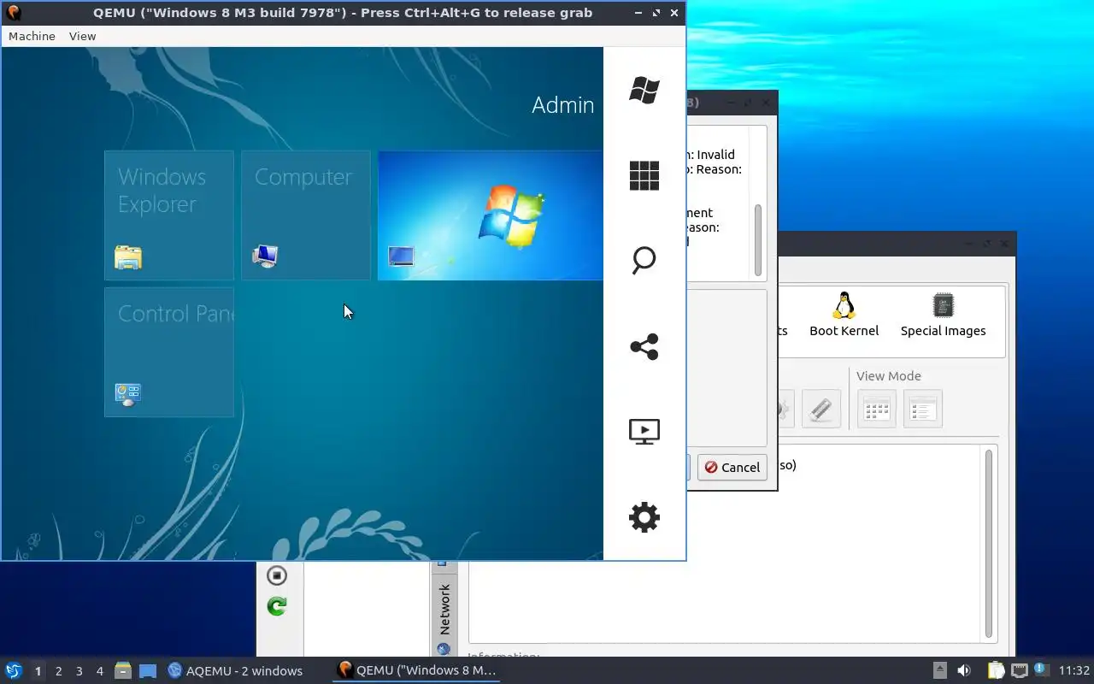Open the View menu in QEMU
Viewport: 1094px width, 684px height.
82,36
